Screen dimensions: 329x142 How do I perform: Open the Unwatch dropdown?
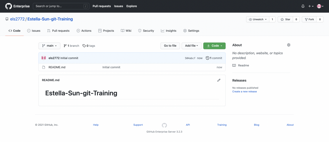[x=258, y=19]
